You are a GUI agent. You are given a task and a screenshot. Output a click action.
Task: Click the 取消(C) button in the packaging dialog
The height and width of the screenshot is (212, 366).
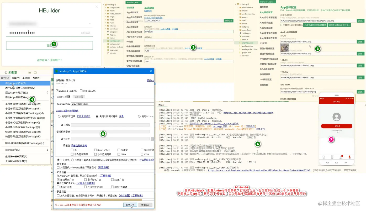point(145,205)
